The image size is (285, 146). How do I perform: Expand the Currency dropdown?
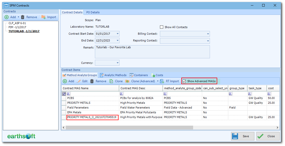point(118,63)
